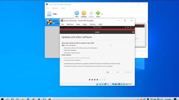
Task: Click the volume icon in Ubuntu top bar
Action: (x=128, y=27)
